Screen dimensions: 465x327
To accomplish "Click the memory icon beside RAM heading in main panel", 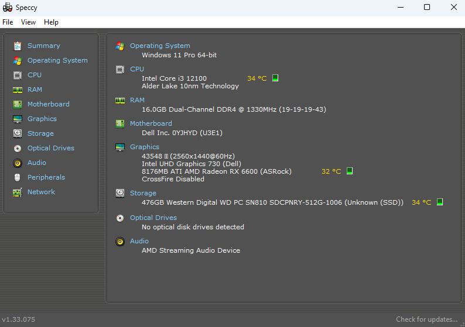I will click(120, 101).
